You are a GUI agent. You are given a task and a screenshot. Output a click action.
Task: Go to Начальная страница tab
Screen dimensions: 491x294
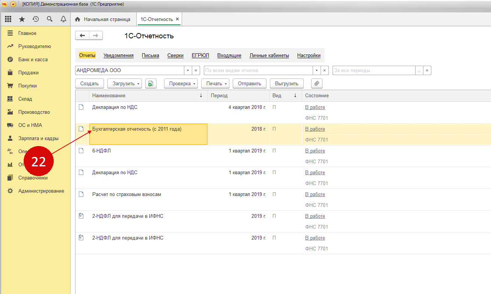tap(103, 19)
